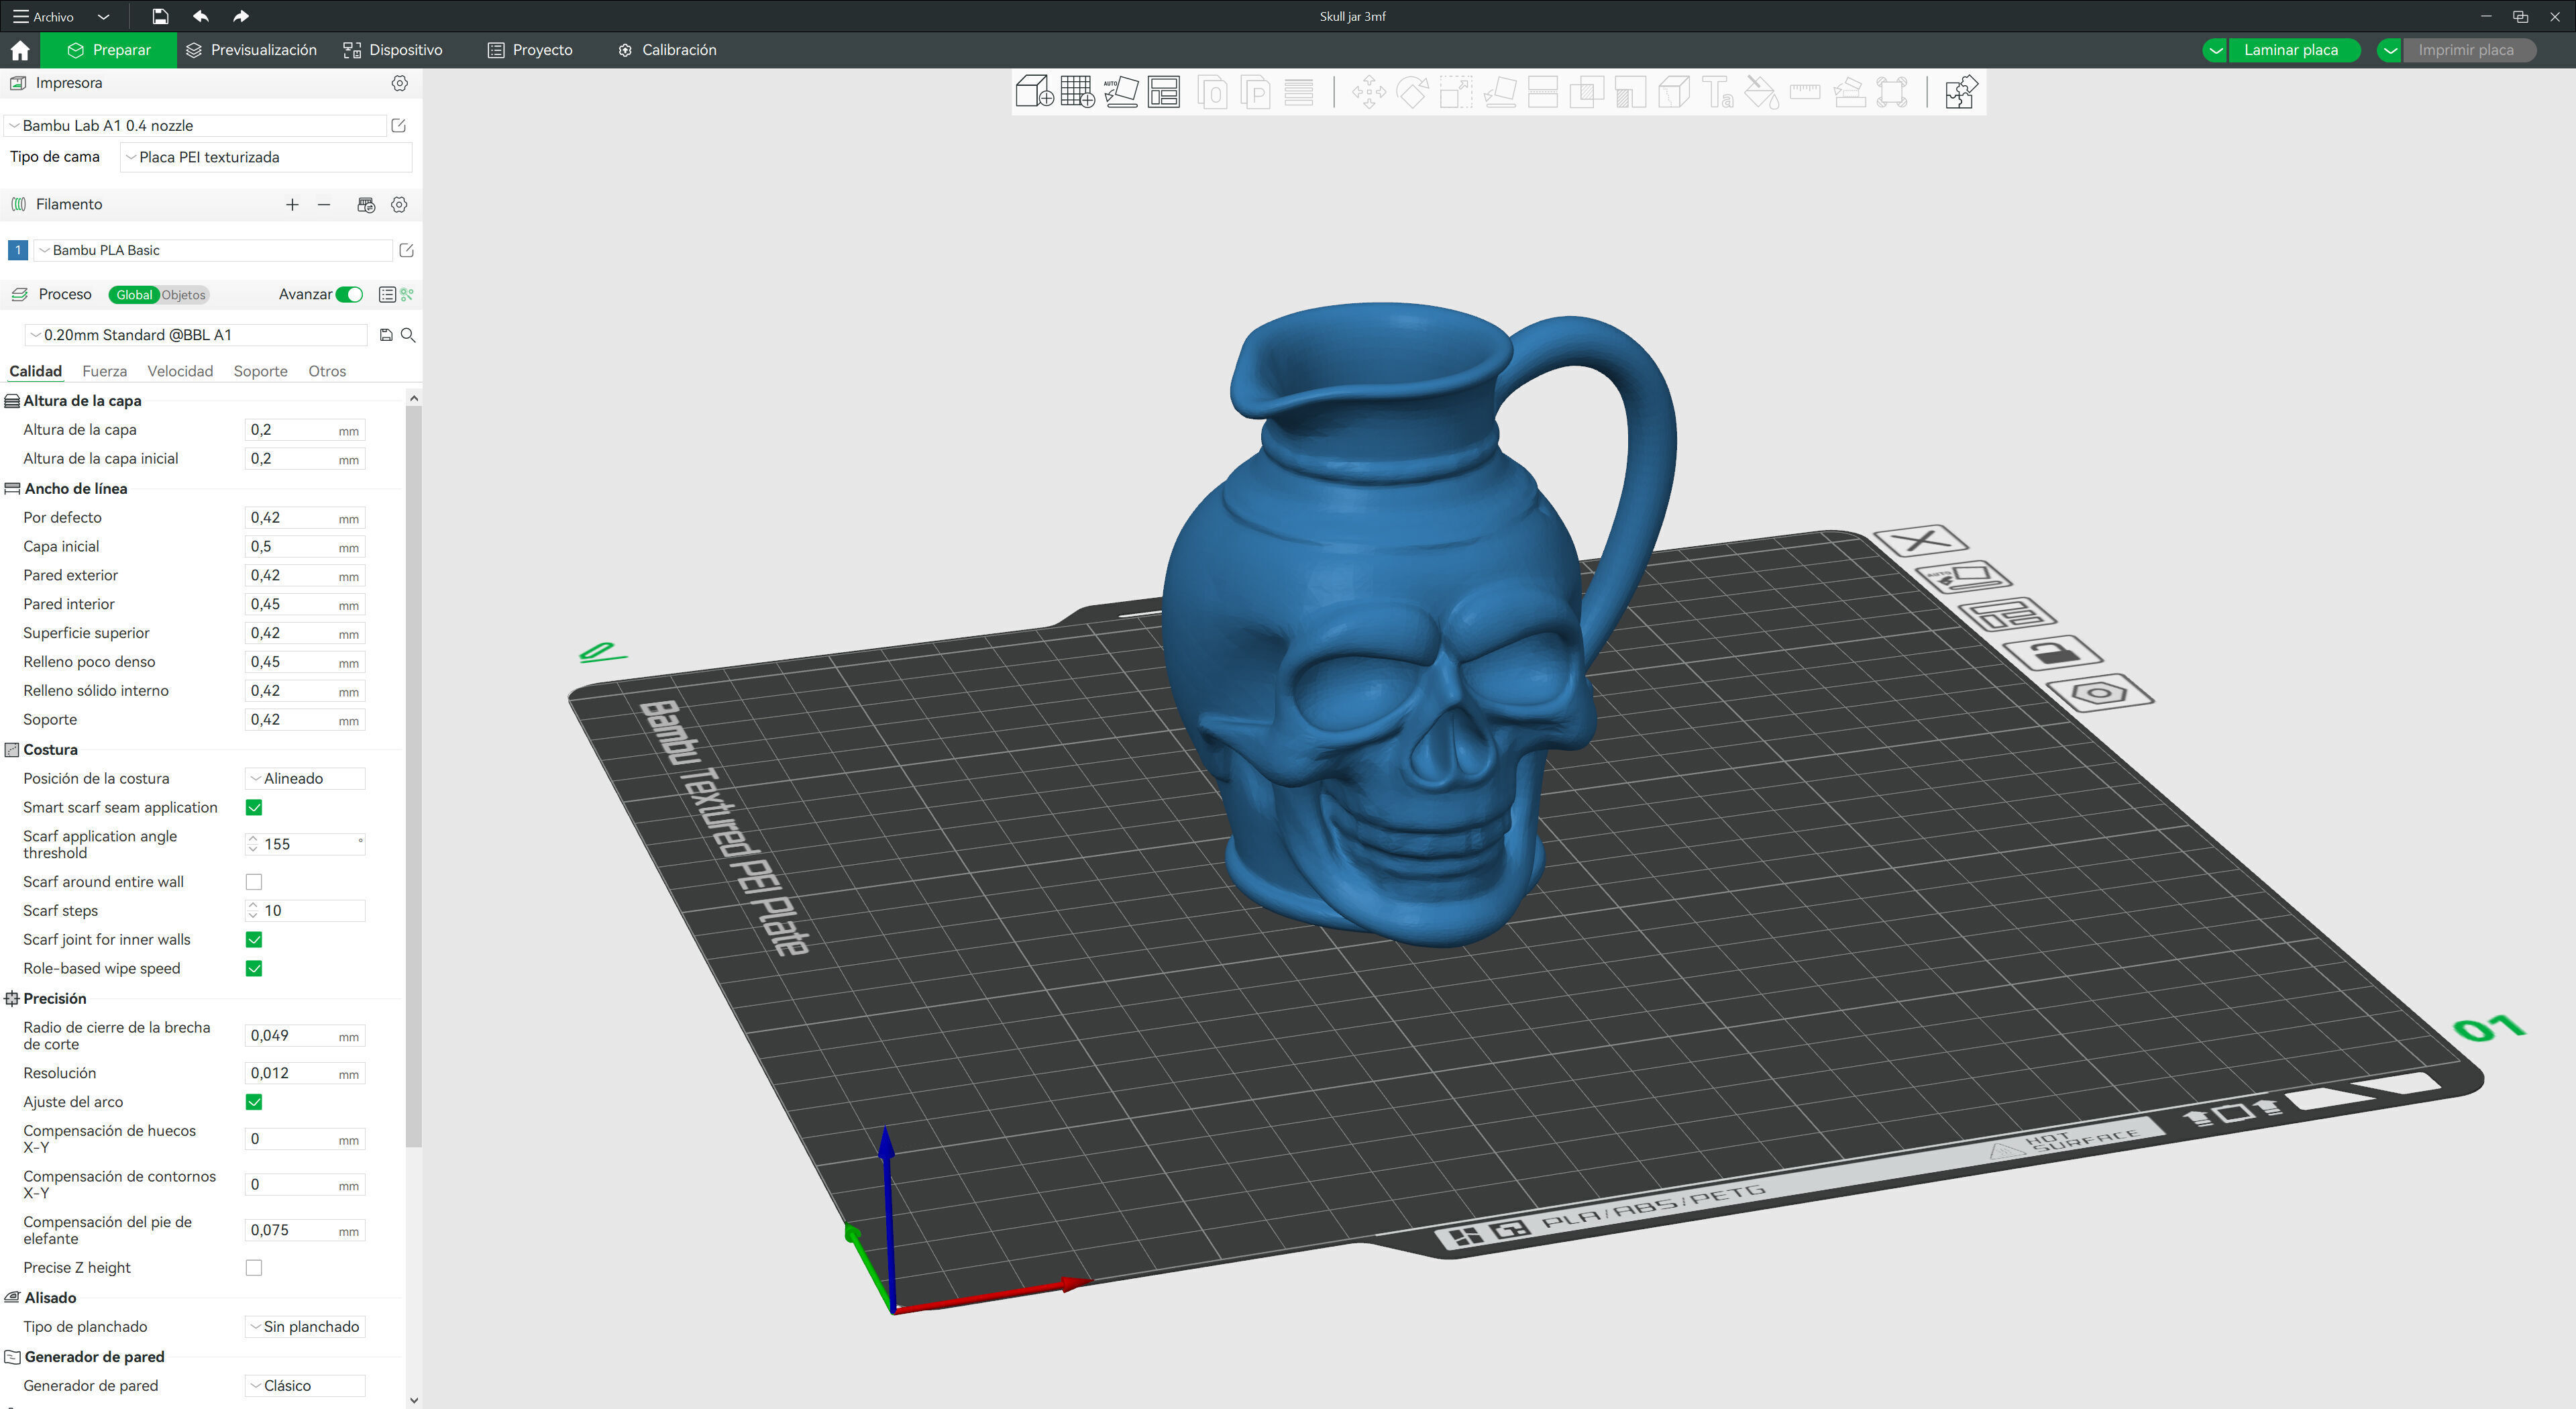2576x1409 pixels.
Task: Open the Fuerza settings tab
Action: [x=104, y=371]
